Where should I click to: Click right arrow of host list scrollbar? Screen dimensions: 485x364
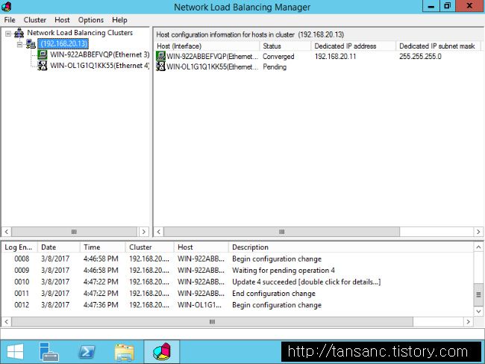click(478, 232)
